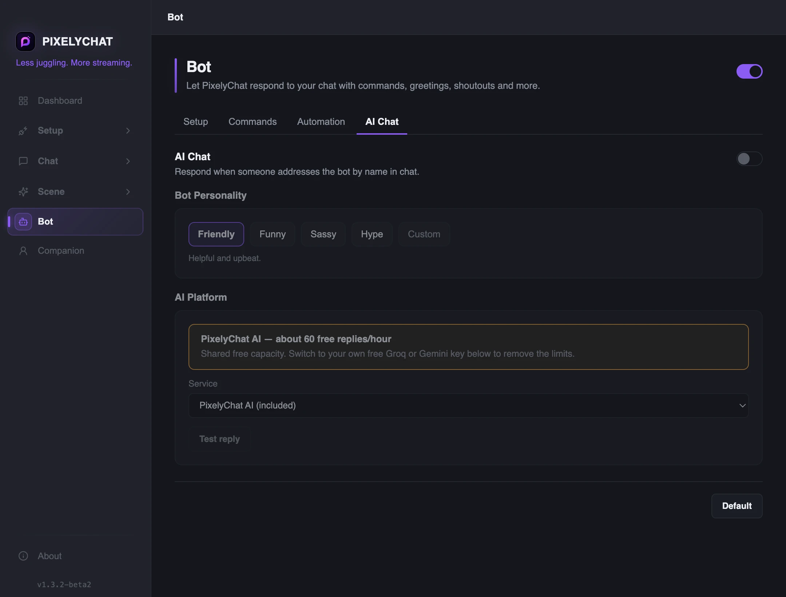Select the Friendly personality
786x597 pixels.
tap(216, 234)
